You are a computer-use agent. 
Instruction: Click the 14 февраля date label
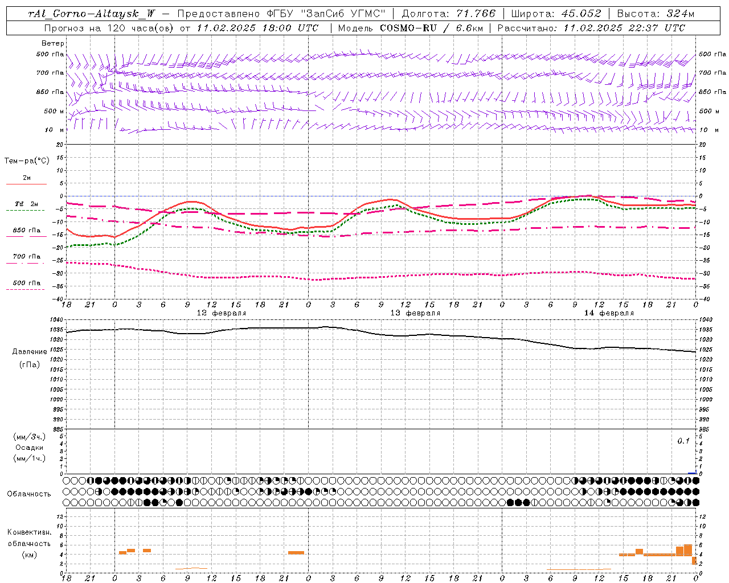609,313
